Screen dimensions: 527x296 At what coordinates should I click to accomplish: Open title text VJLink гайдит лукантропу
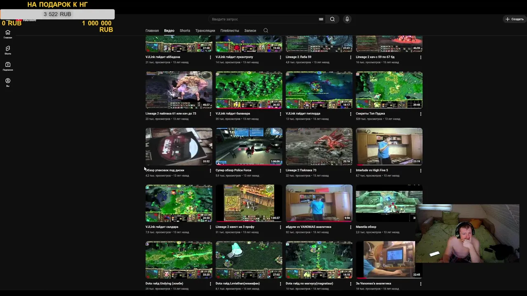(x=234, y=57)
